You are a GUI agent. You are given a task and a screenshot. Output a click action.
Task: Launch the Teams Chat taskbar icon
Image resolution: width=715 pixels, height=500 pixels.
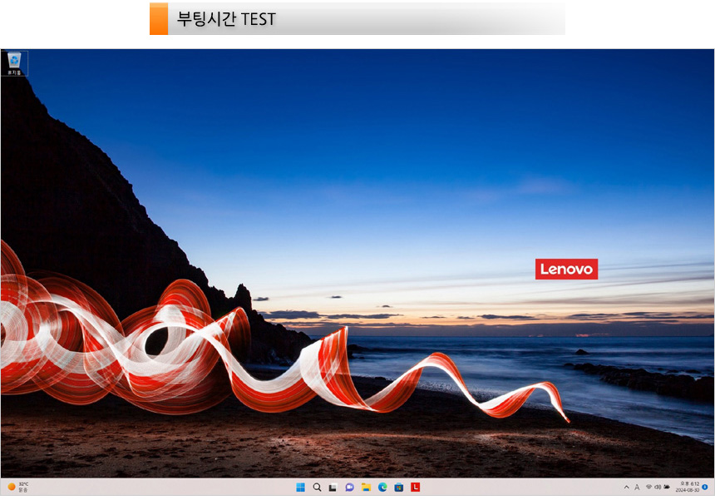(349, 487)
